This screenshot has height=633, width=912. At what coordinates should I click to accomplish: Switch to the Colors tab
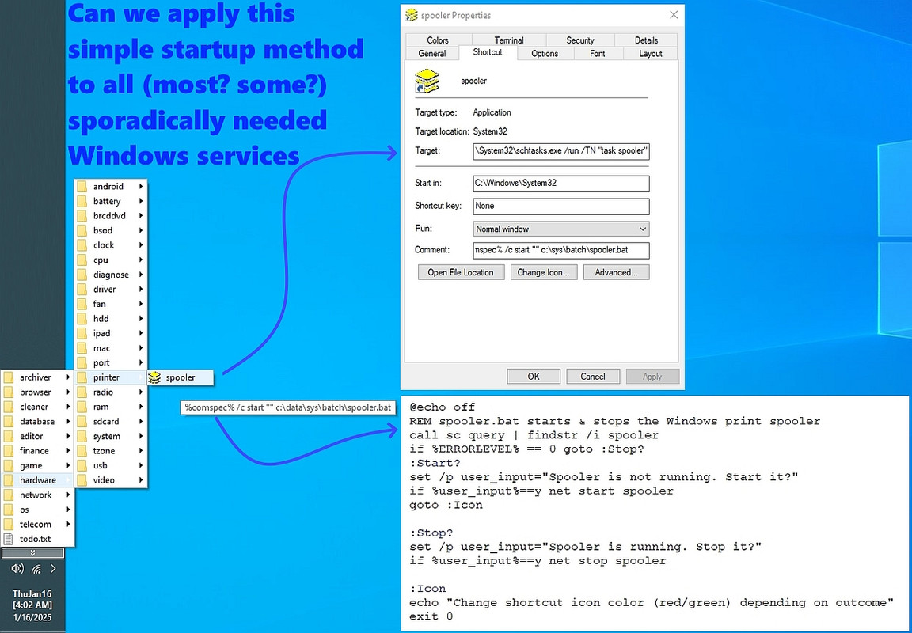tap(438, 40)
